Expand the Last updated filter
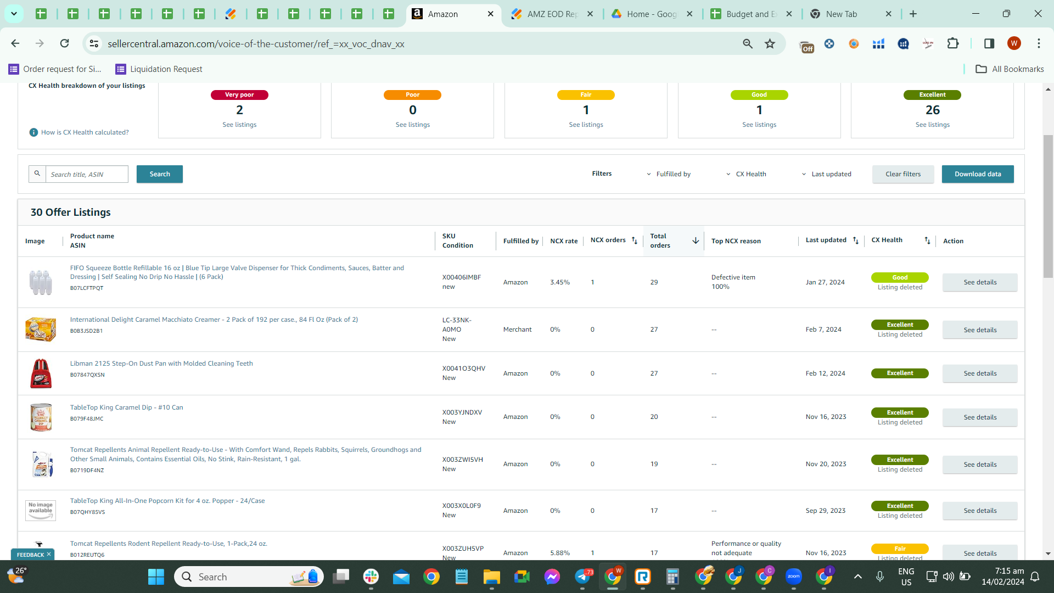 coord(827,174)
